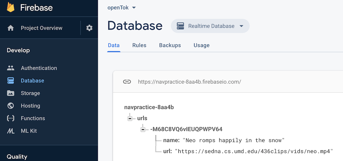The height and width of the screenshot is (161, 343).
Task: Switch to the Backups tab
Action: pyautogui.click(x=170, y=46)
